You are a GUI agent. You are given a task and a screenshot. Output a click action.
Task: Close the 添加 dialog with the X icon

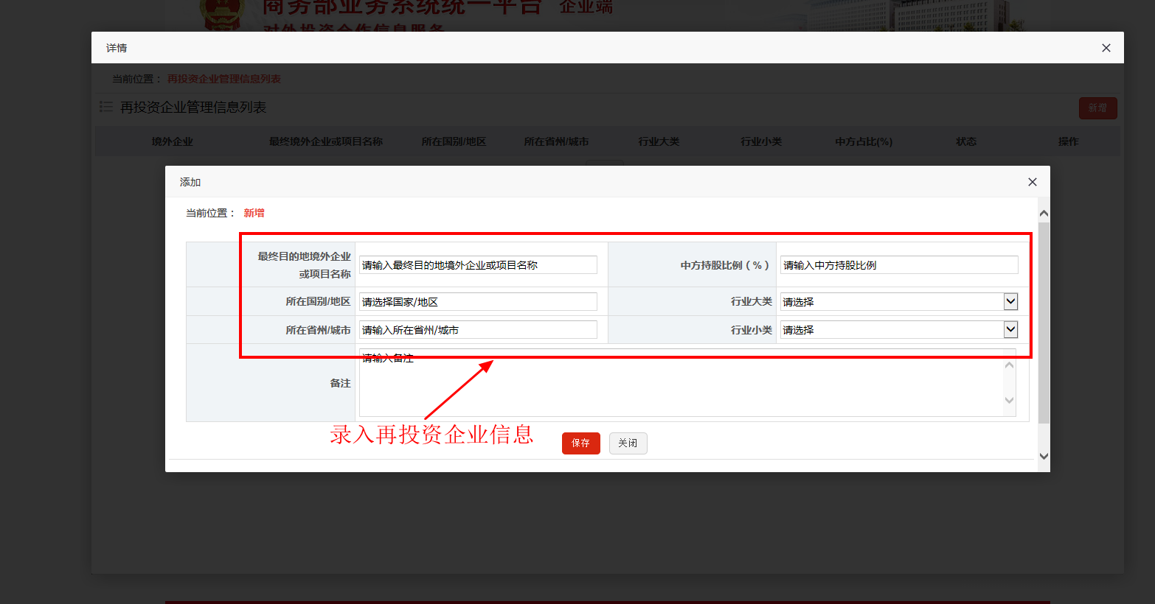pyautogui.click(x=1032, y=182)
